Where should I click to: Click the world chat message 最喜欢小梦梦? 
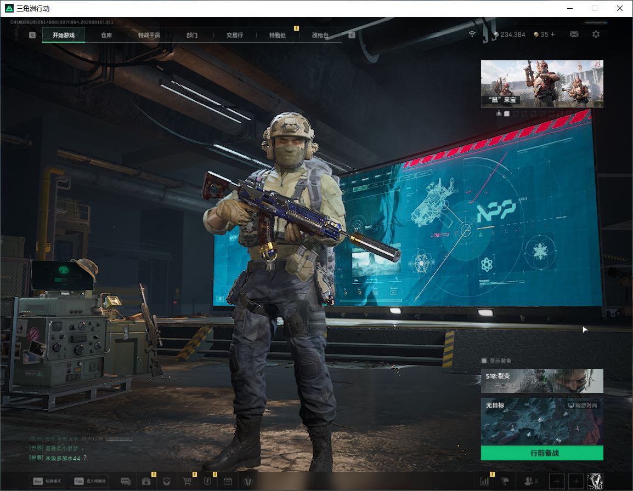tap(56, 448)
